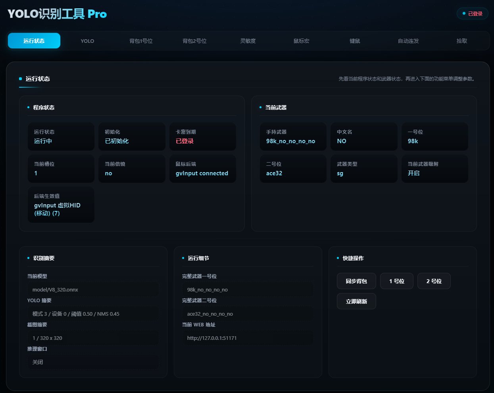Switch to the 运行状态 tab
This screenshot has height=393, width=494.
point(34,41)
